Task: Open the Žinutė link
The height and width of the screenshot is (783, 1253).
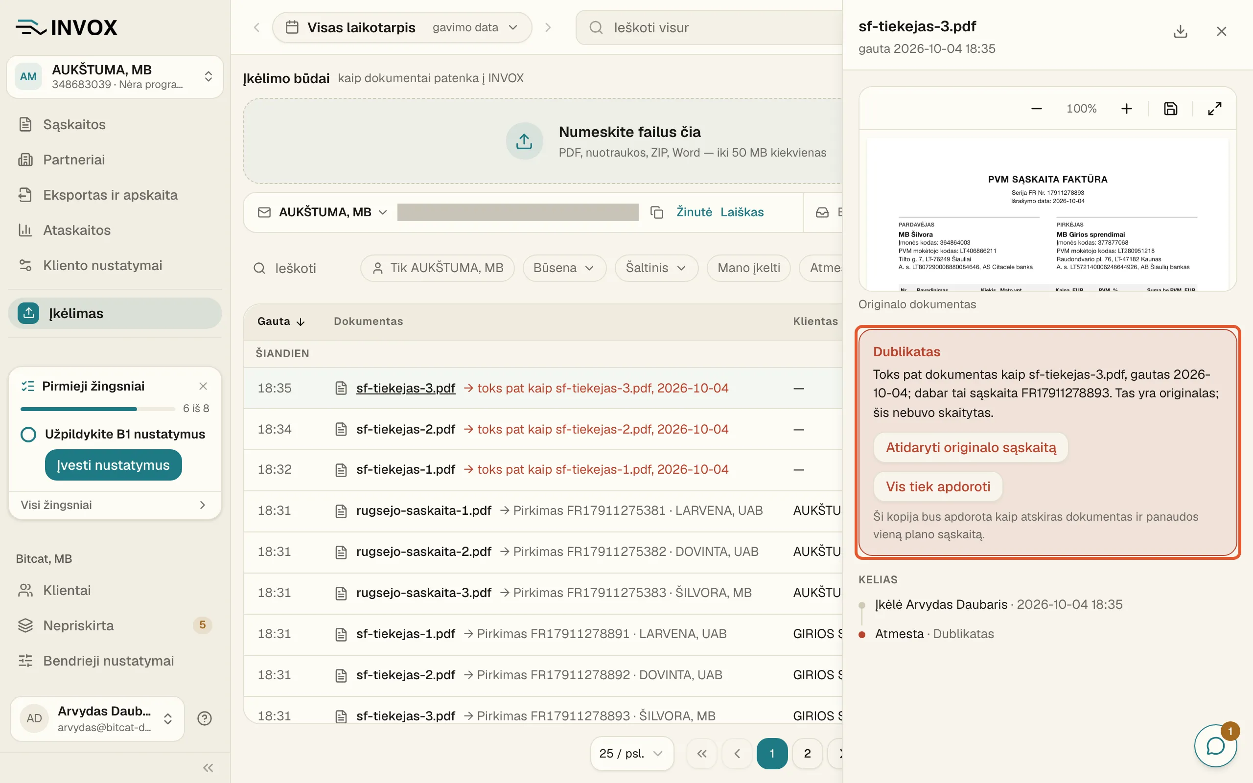Action: pos(694,212)
